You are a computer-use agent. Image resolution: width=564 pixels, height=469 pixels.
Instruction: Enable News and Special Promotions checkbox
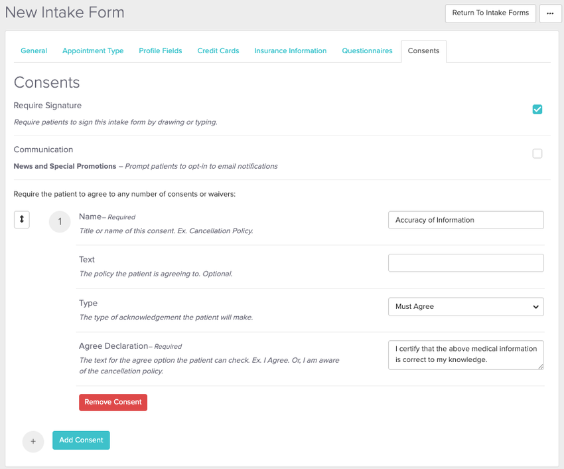pos(537,154)
